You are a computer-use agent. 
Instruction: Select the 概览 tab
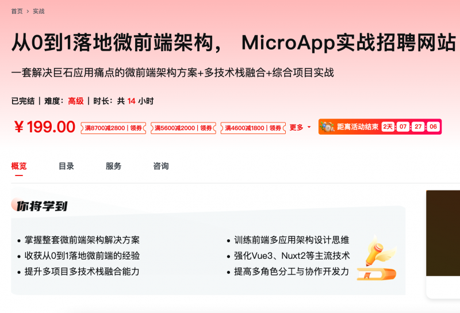click(x=19, y=166)
